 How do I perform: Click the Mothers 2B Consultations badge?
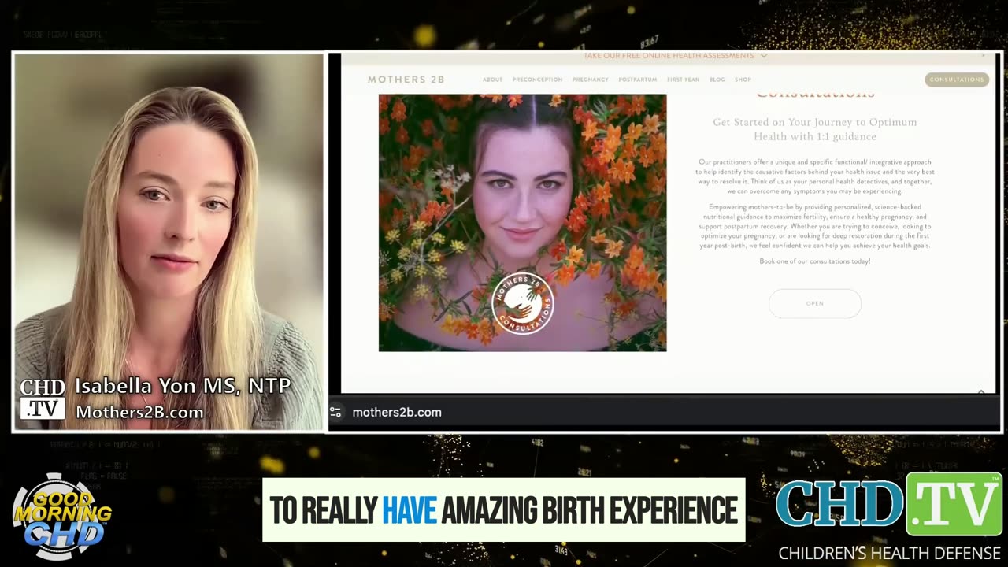(x=522, y=303)
